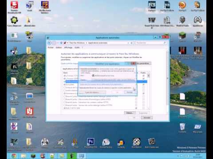Click firewall icon at start of address bar
213x159 pixels.
pos(65,43)
